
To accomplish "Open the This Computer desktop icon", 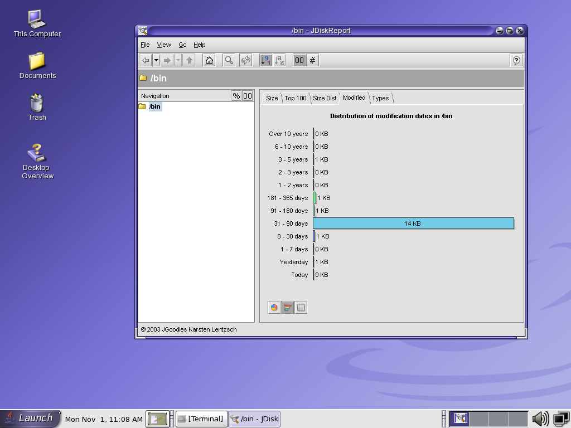I will pyautogui.click(x=37, y=24).
